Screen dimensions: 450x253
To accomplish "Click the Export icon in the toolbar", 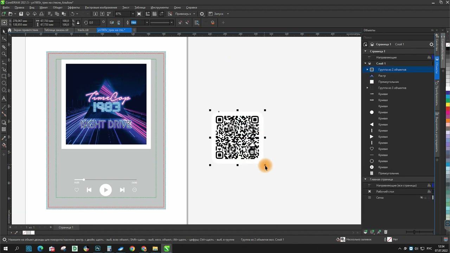I will pyautogui.click(x=102, y=14).
